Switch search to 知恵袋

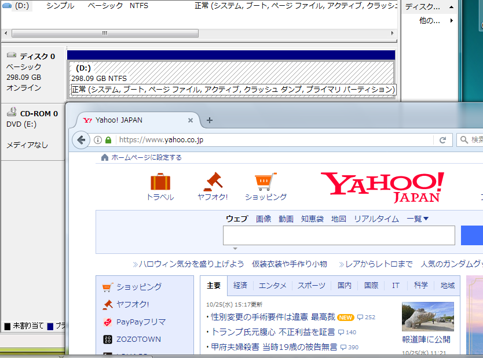click(x=312, y=219)
